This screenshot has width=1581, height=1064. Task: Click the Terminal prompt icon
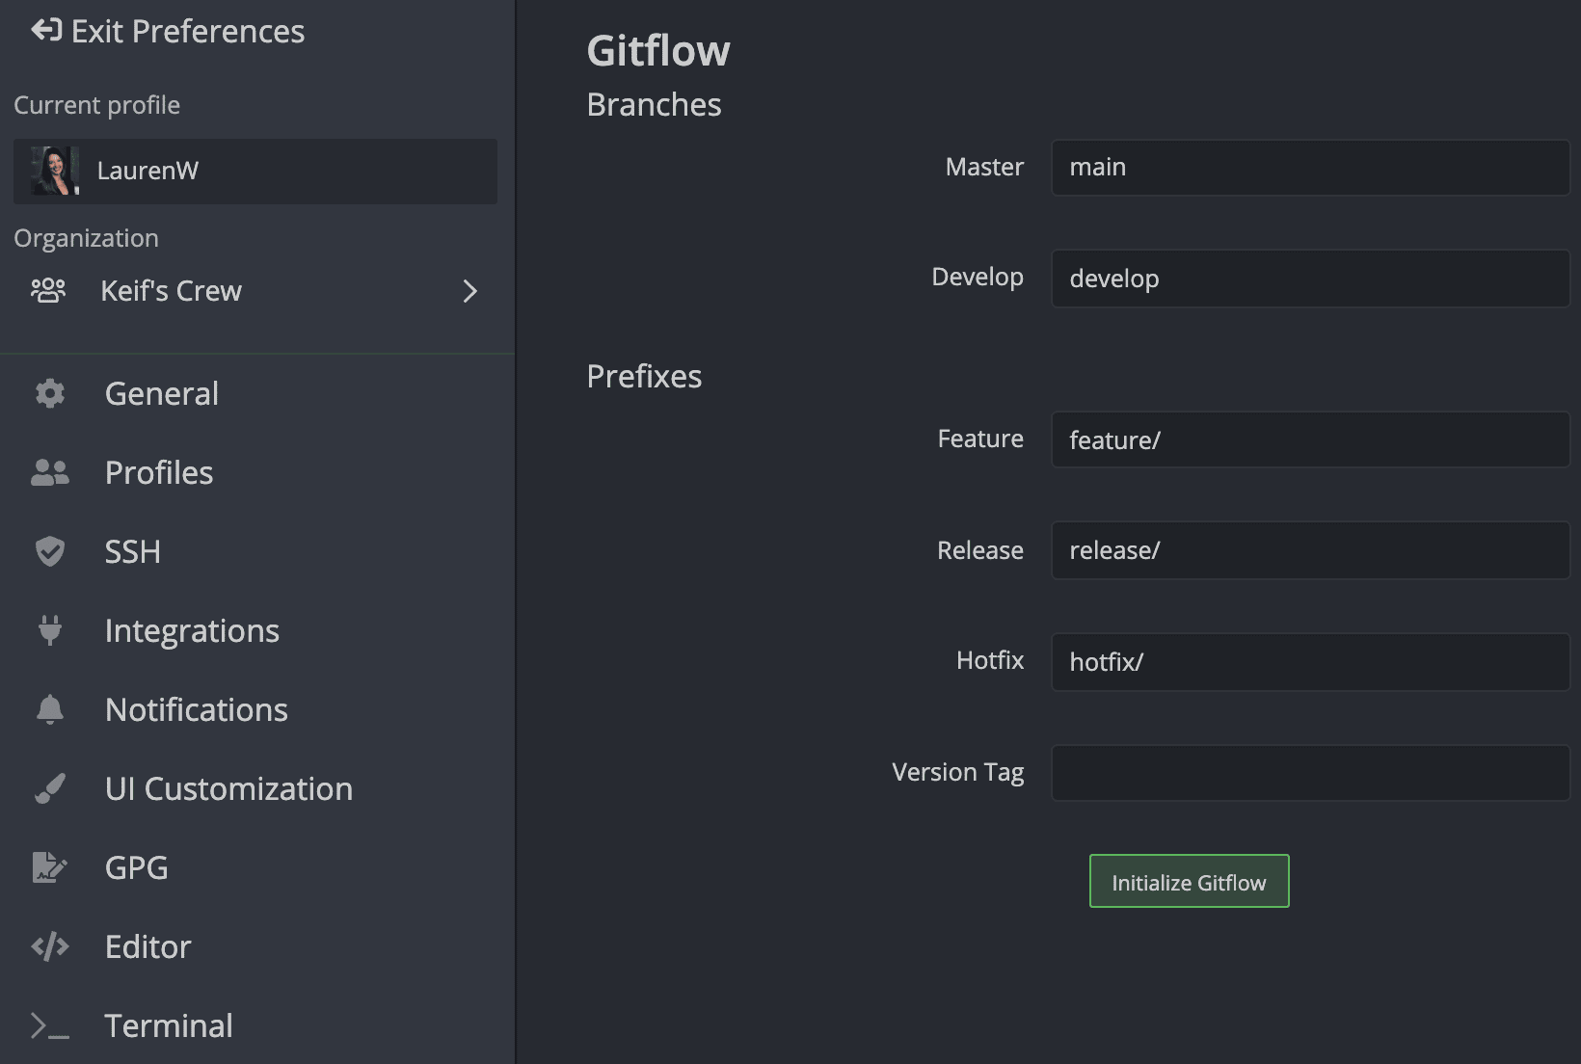point(49,1025)
